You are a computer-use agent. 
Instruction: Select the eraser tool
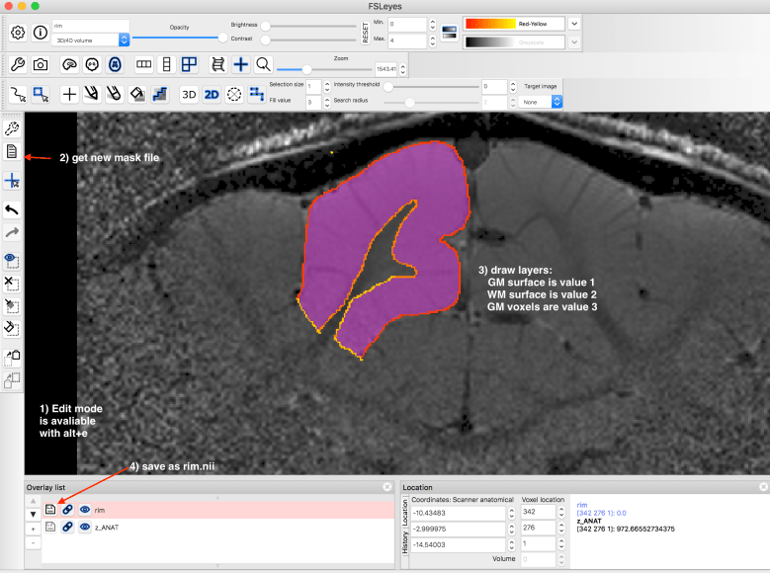coord(116,95)
